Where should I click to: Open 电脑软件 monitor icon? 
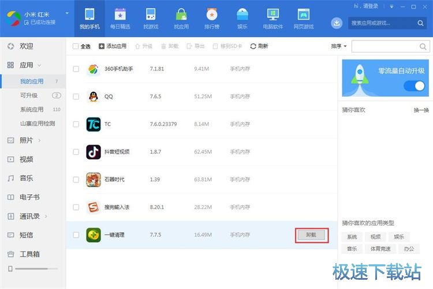tap(273, 14)
